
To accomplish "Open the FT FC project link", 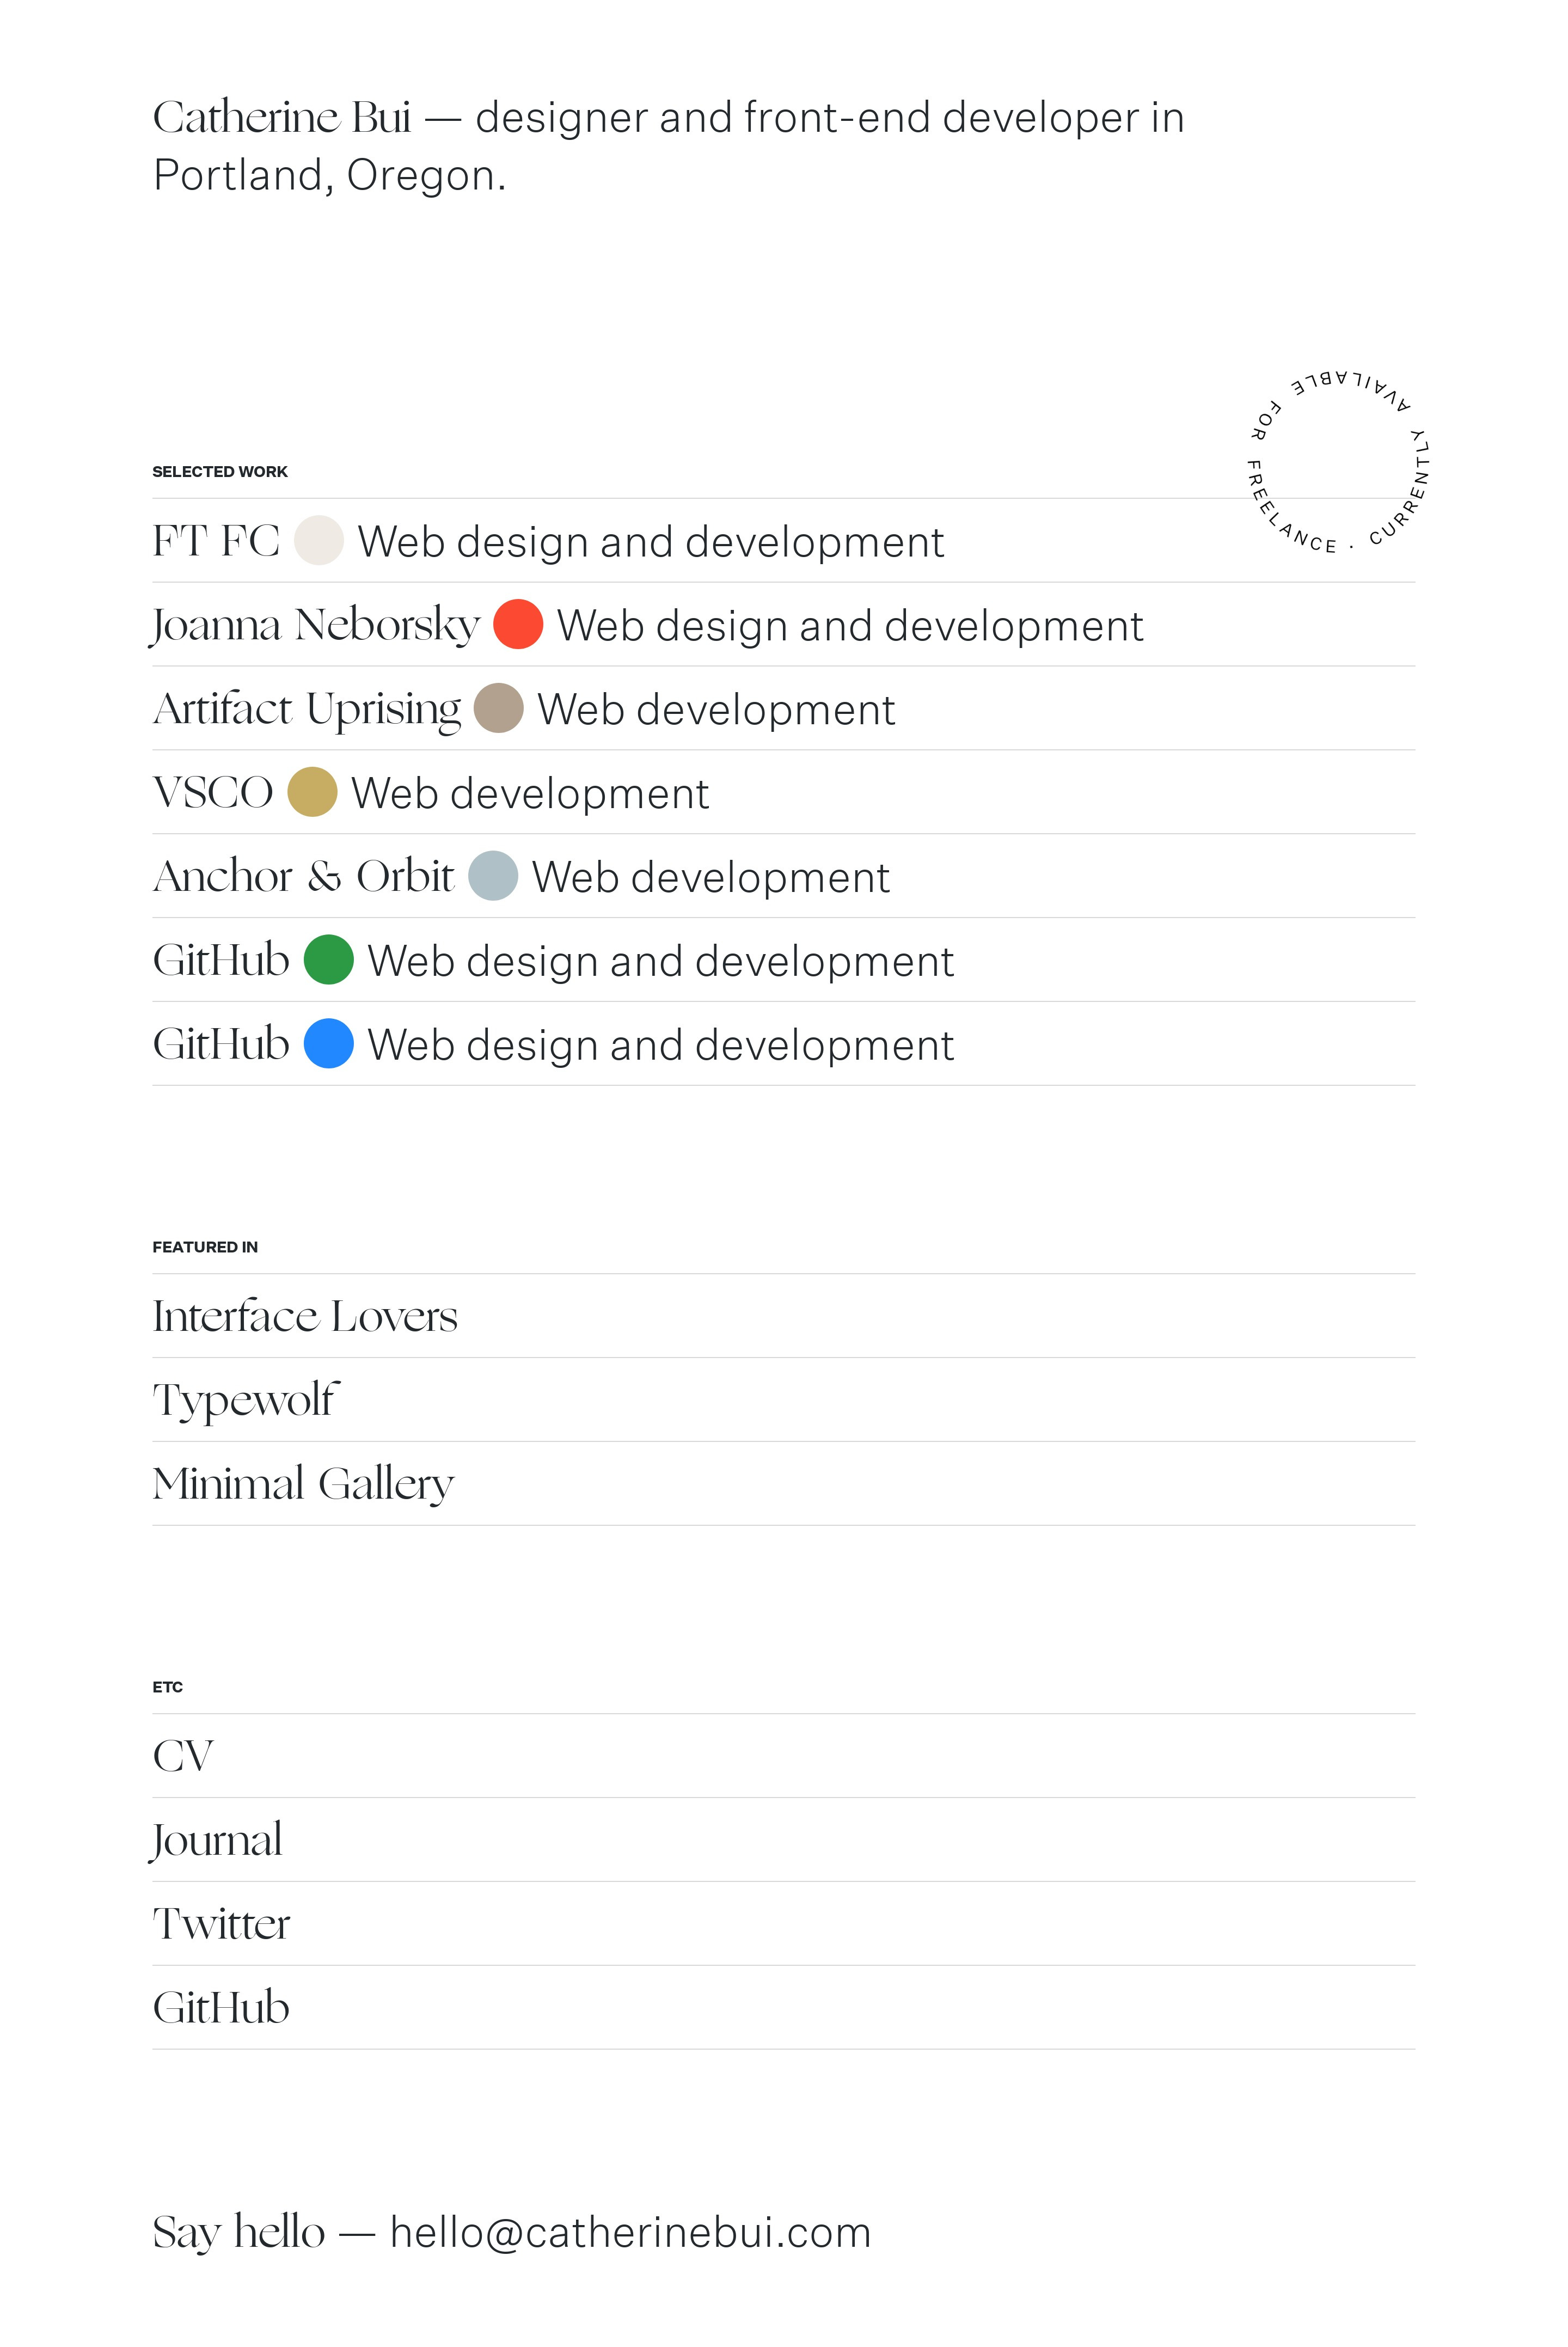I will pyautogui.click(x=216, y=541).
